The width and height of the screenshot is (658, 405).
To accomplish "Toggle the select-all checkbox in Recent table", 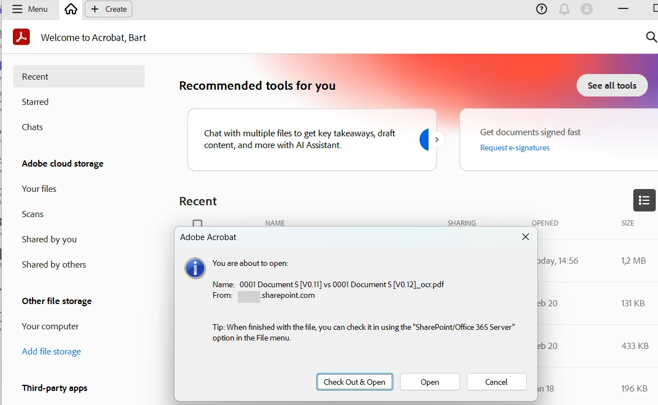I will click(x=197, y=223).
